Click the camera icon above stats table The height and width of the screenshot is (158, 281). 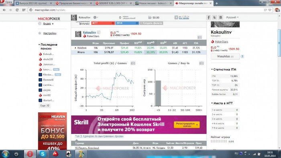pos(200,37)
